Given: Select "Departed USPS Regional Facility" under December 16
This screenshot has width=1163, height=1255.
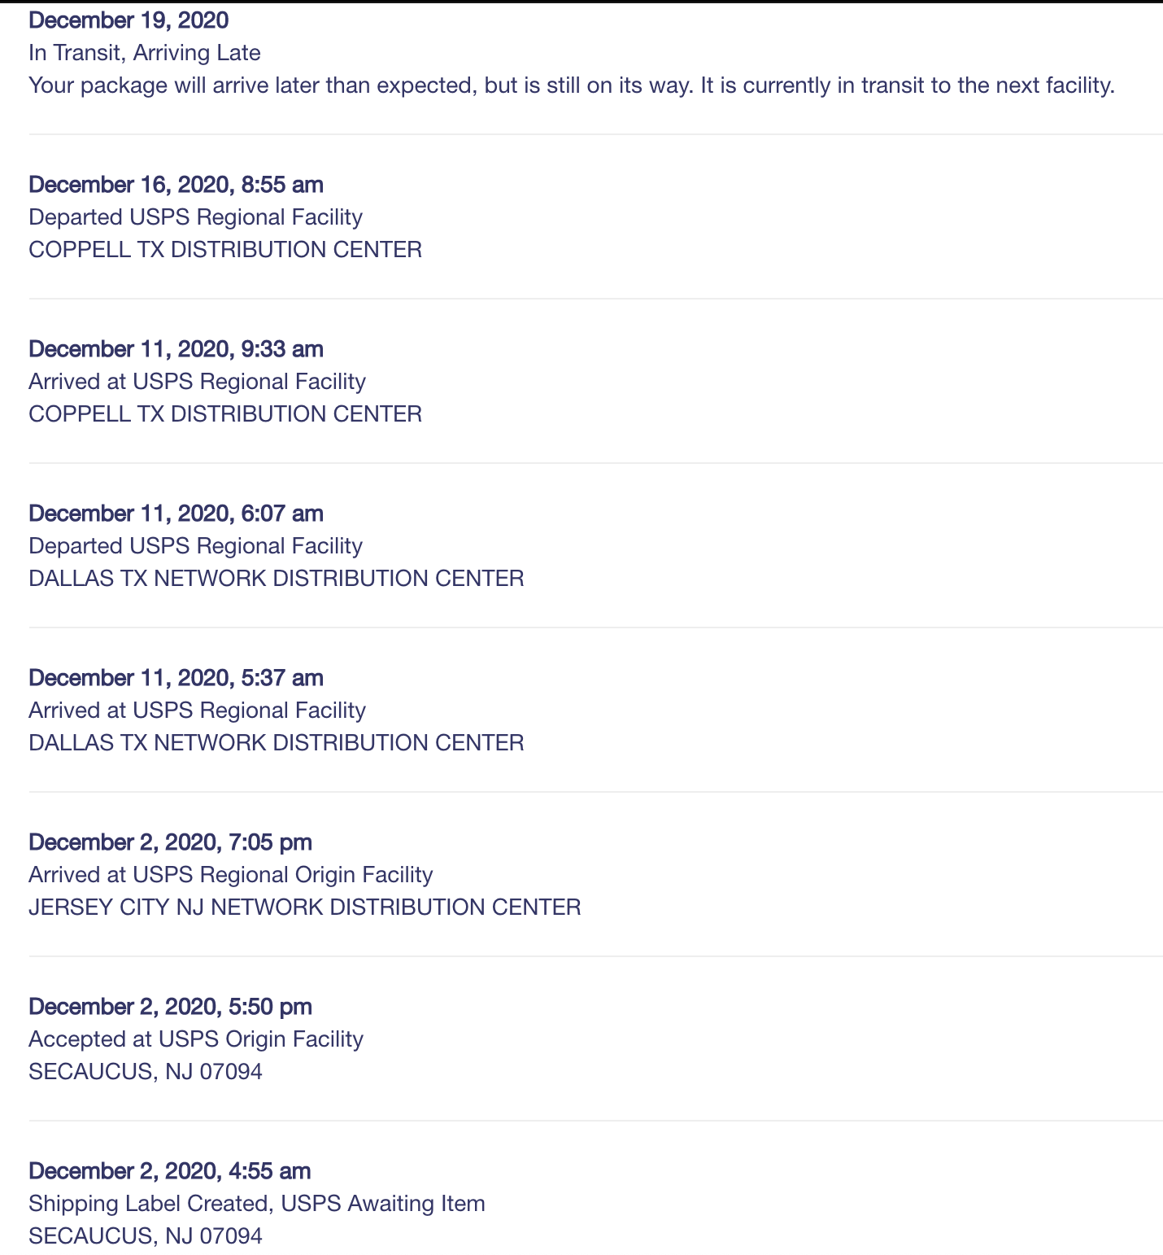Looking at the screenshot, I should coord(195,217).
